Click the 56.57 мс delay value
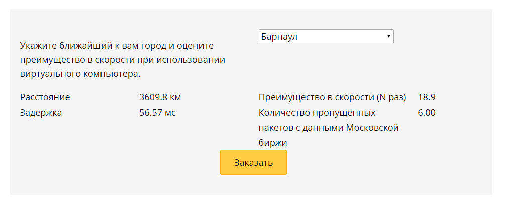 [157, 113]
